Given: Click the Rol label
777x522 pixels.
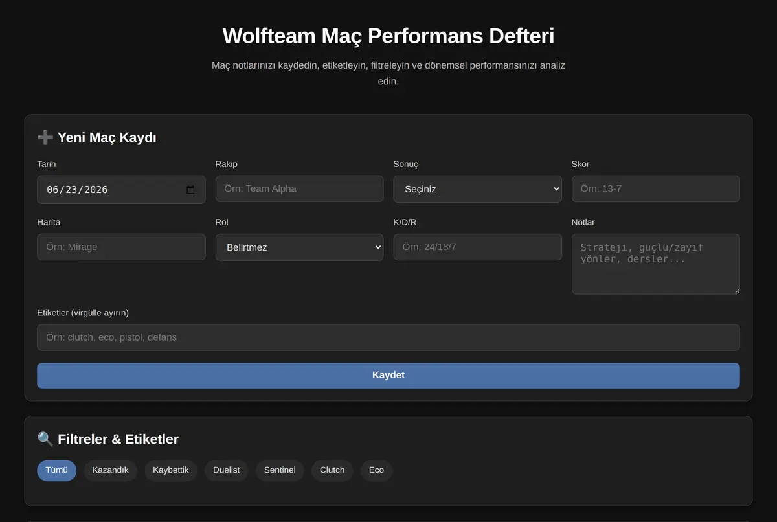Looking at the screenshot, I should [222, 222].
